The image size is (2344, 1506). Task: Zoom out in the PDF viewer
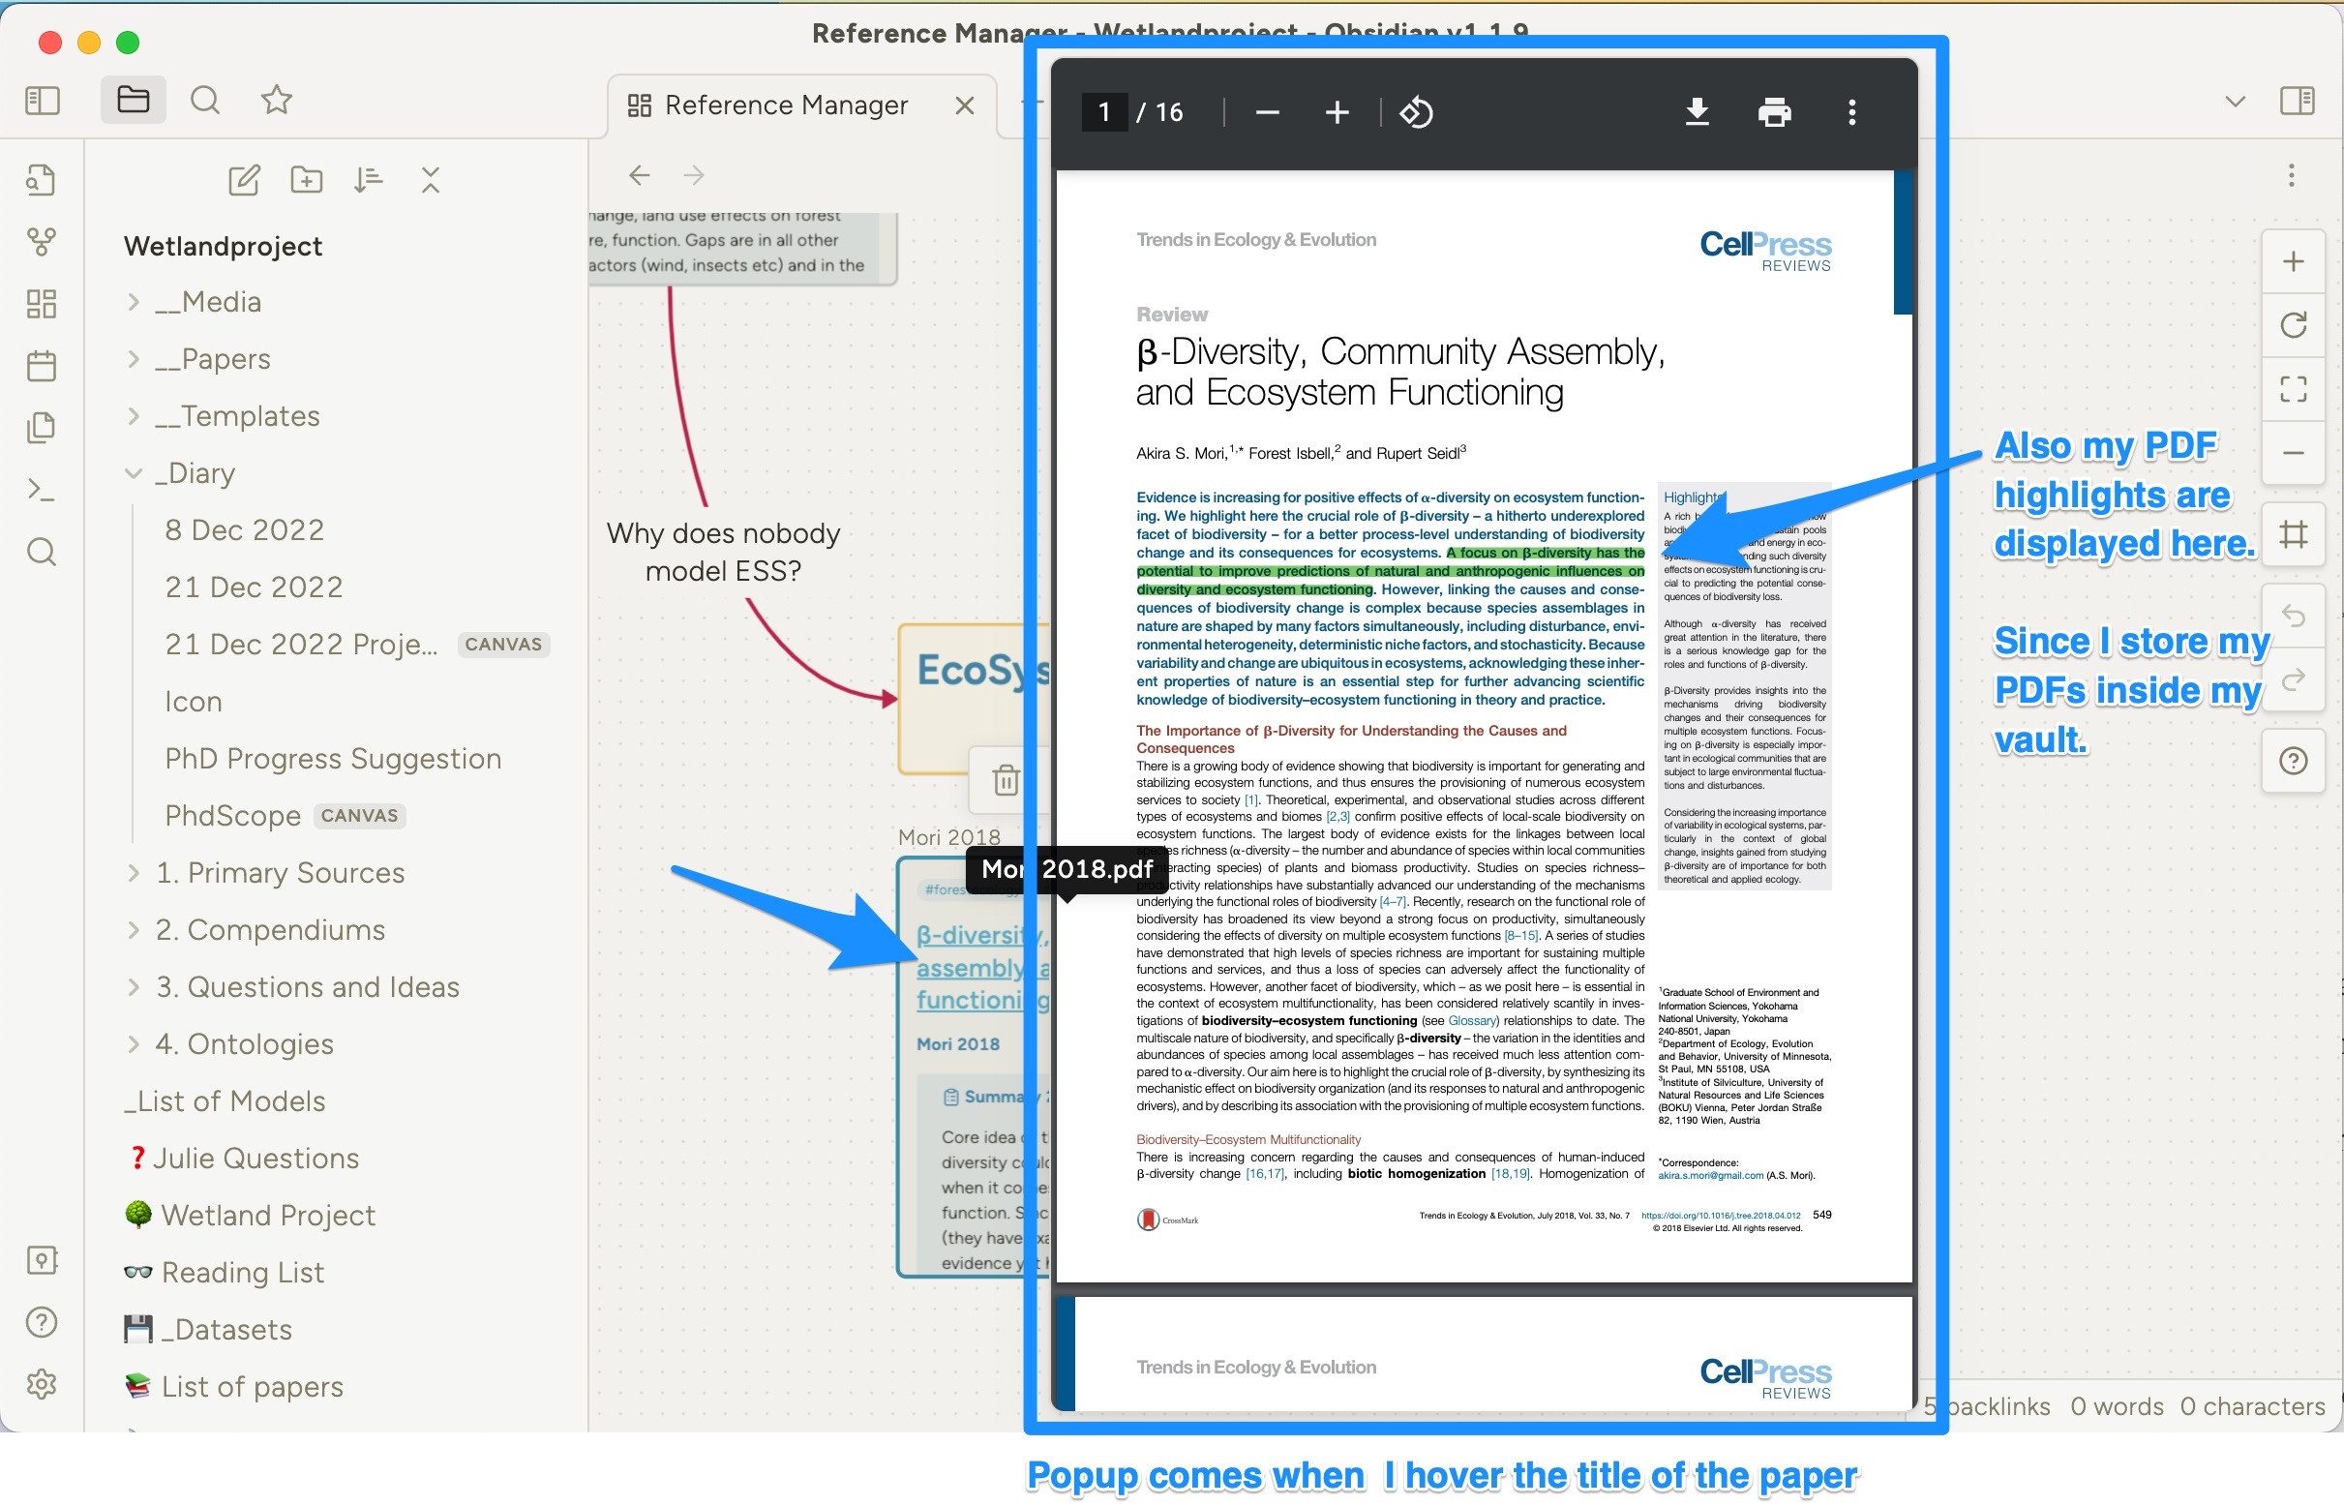pyautogui.click(x=1268, y=112)
